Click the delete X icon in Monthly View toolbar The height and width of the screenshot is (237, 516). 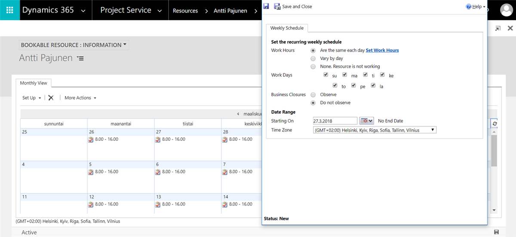51,98
